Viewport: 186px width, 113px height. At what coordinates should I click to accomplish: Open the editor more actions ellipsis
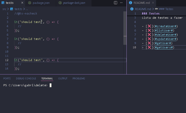(122, 3)
